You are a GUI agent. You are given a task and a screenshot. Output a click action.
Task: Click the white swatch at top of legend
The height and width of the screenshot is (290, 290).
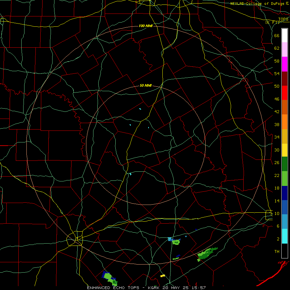(x=285, y=35)
